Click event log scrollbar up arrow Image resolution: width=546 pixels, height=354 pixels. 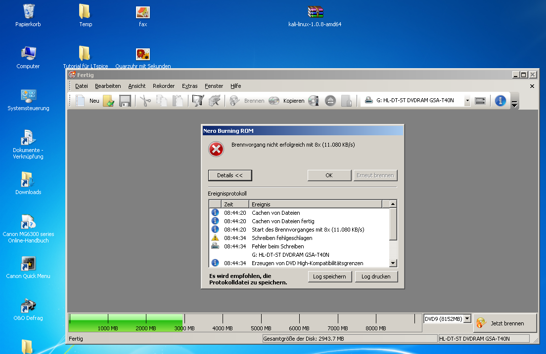pos(393,204)
